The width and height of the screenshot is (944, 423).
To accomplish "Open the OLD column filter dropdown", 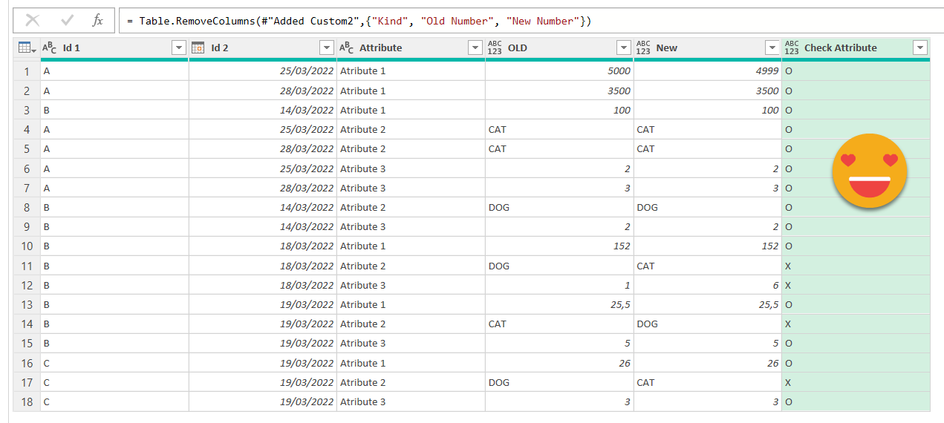I will coord(624,47).
